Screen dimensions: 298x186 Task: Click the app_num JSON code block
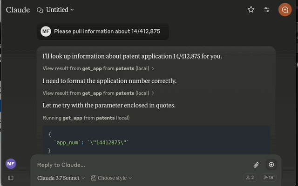point(156,140)
